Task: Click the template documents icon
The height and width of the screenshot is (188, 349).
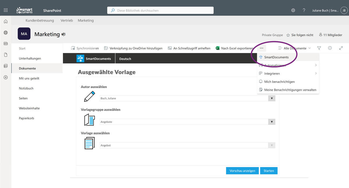Action: coord(90,143)
